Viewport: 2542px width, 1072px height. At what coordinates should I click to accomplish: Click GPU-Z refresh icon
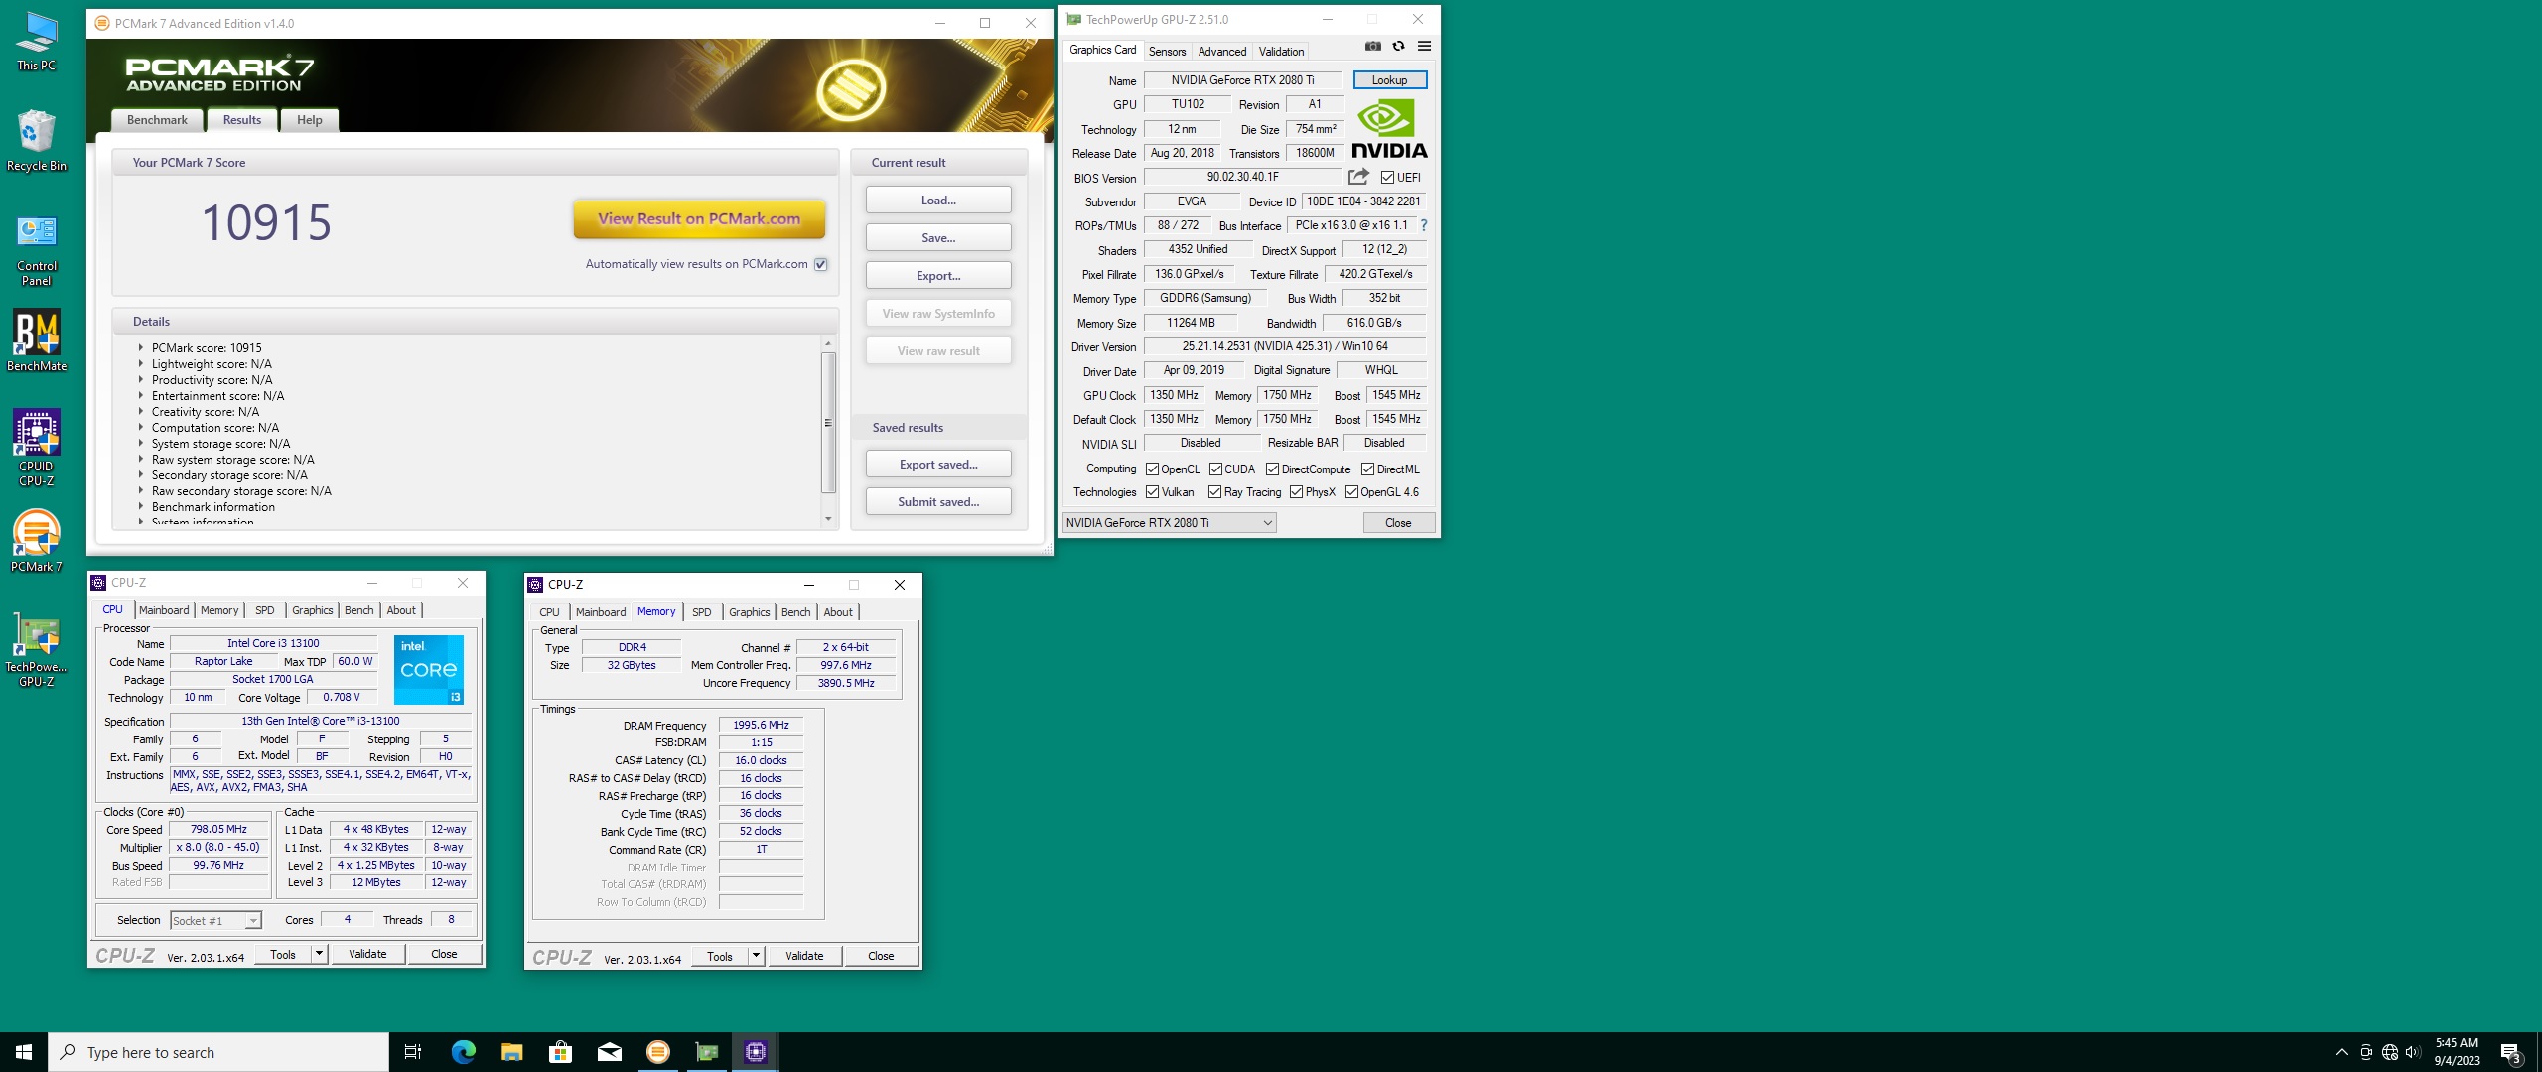click(x=1398, y=46)
